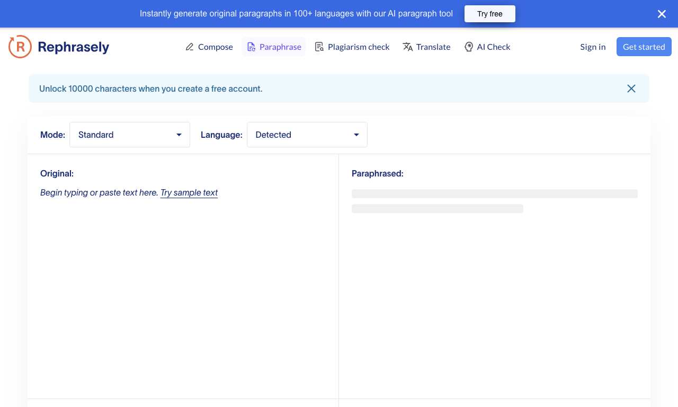Image resolution: width=678 pixels, height=407 pixels.
Task: Switch to the Compose tab
Action: 209,47
